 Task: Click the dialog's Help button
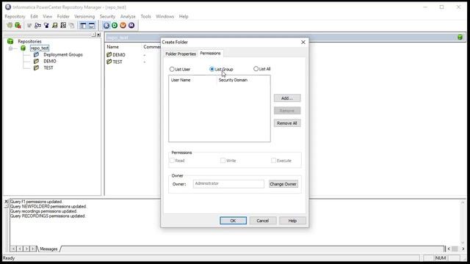pos(292,221)
